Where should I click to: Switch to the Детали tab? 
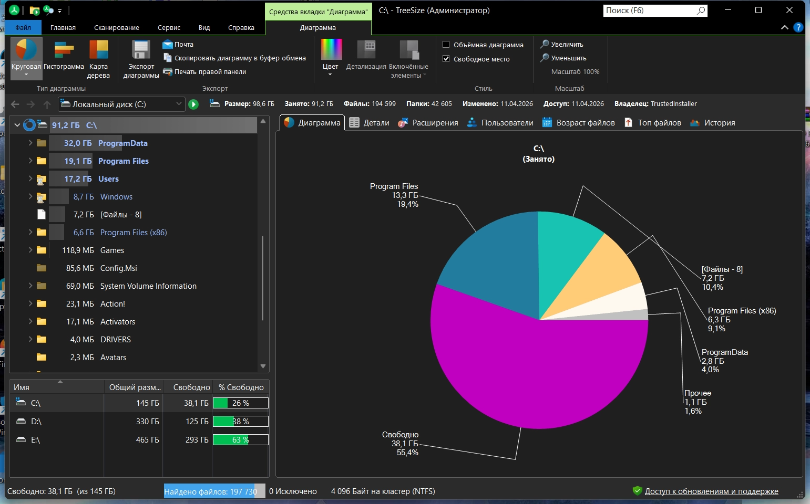(x=370, y=123)
